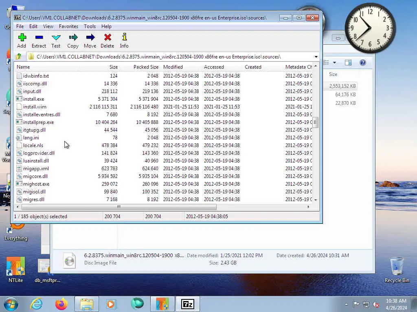Select the installprep.exe file

click(38, 122)
